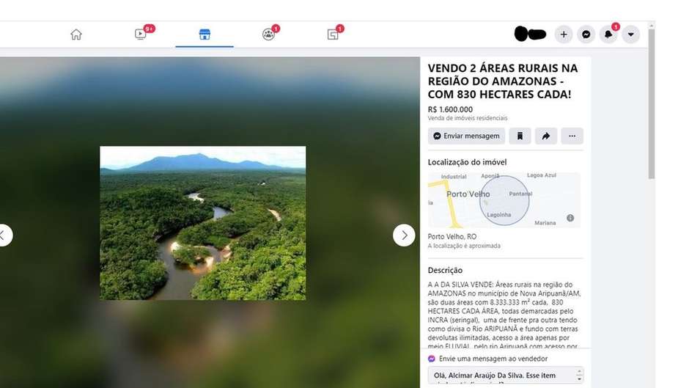Select the Marketplace storefront tab
689x388 pixels.
(x=205, y=34)
